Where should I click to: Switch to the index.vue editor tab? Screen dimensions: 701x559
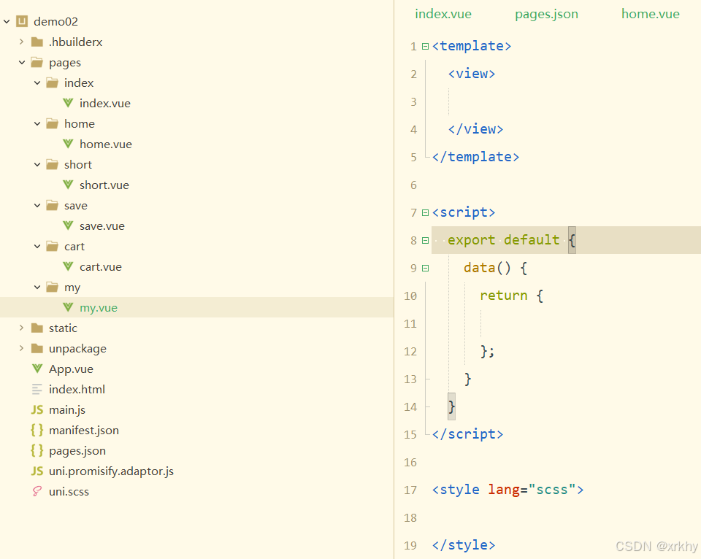coord(443,14)
